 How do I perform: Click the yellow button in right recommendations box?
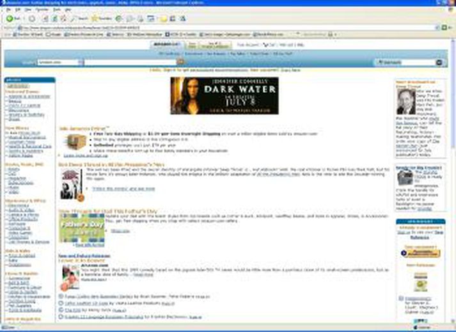421,253
